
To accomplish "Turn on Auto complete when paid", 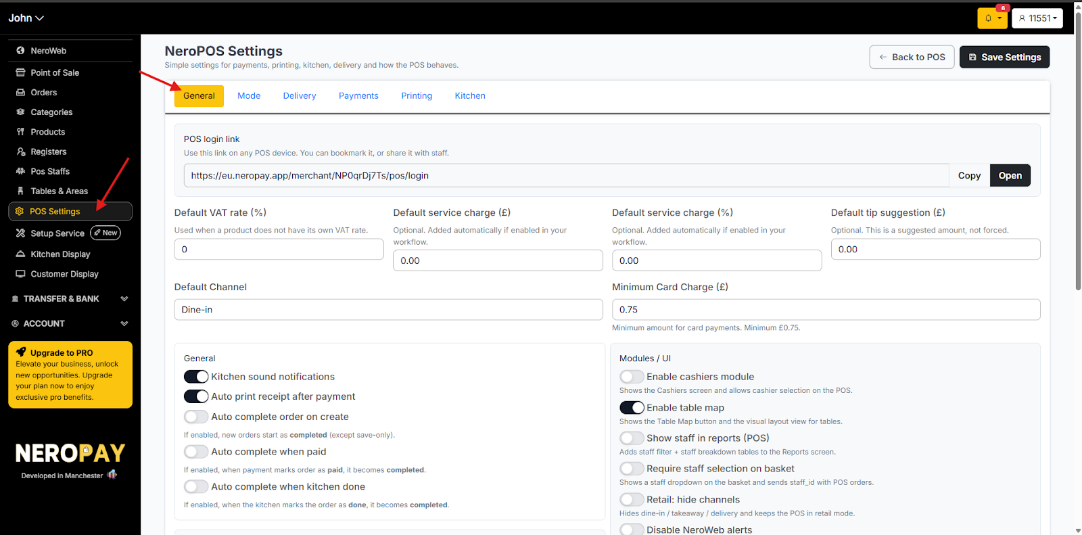I will [196, 452].
